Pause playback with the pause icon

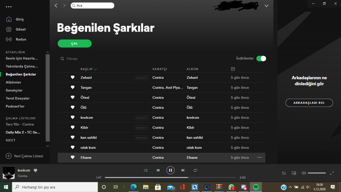click(170, 170)
